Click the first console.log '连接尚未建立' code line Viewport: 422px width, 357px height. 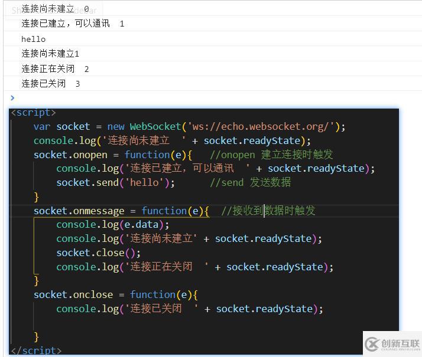(172, 141)
